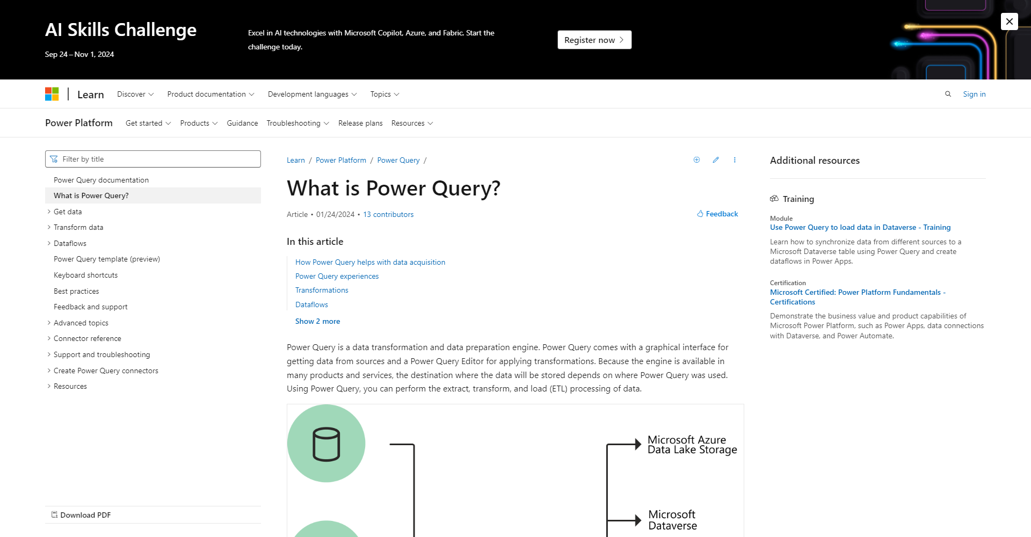Click the filter icon in the sidebar search box
The width and height of the screenshot is (1031, 537).
(54, 159)
